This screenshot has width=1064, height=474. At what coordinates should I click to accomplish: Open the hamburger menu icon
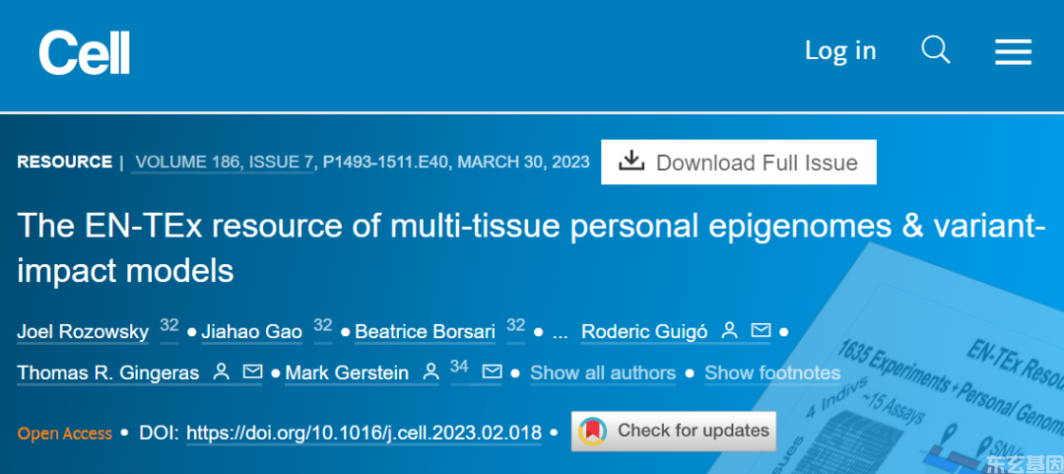[x=1013, y=51]
